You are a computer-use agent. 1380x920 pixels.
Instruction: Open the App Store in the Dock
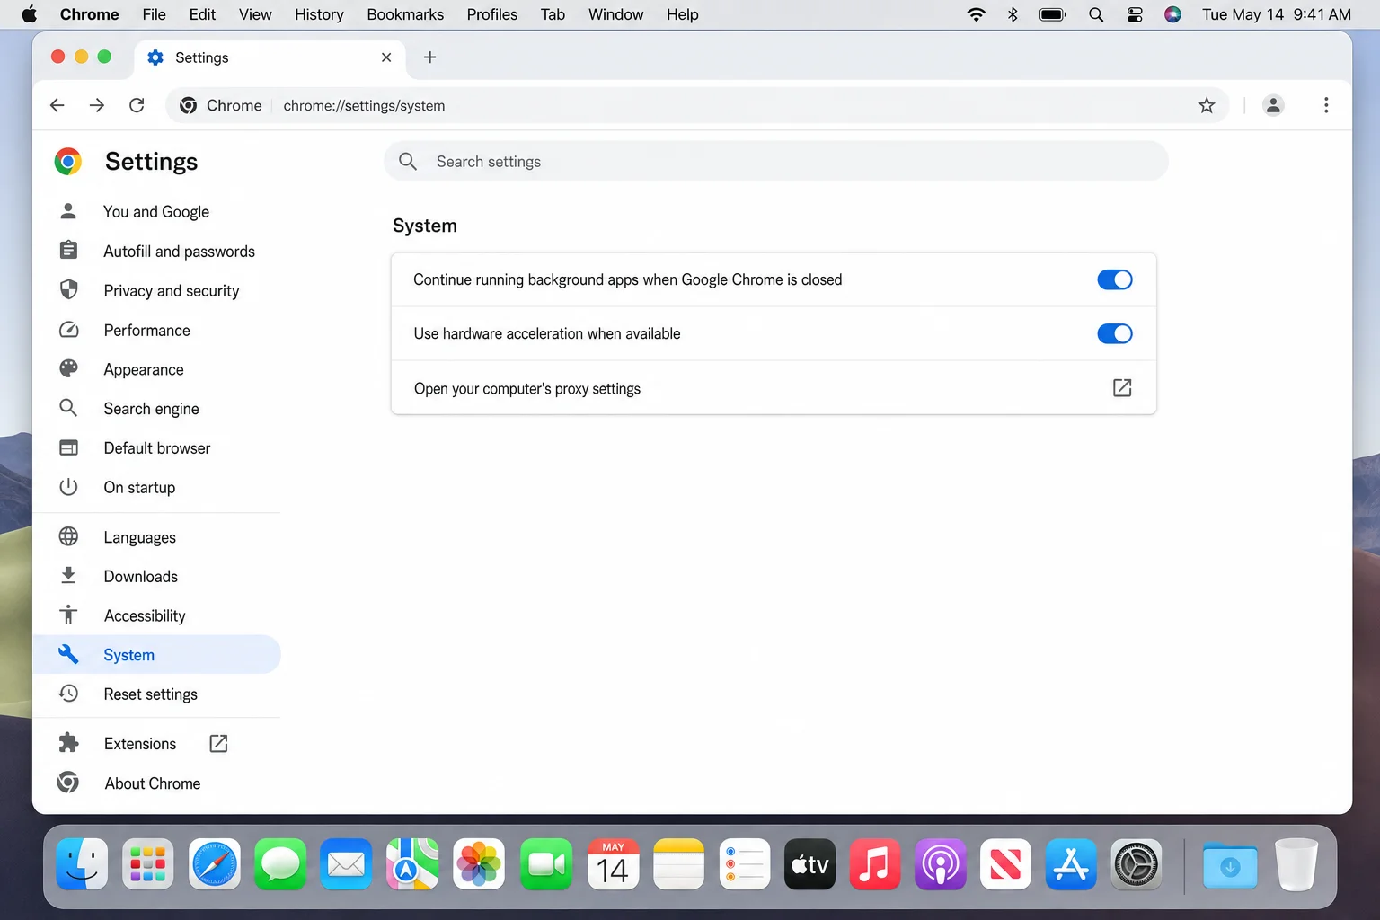pyautogui.click(x=1071, y=865)
